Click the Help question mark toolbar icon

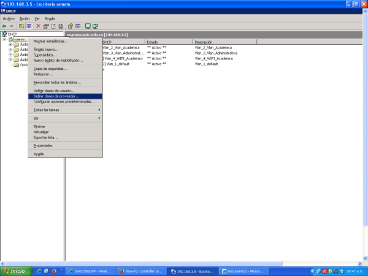pyautogui.click(x=70, y=26)
